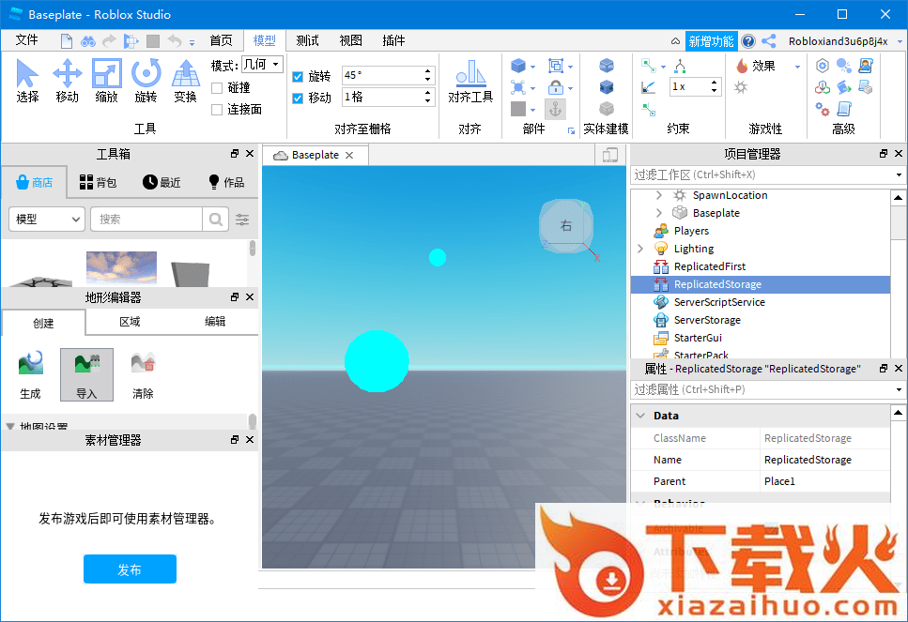The image size is (908, 622).
Task: Choose the 缩放 (Scale) tool
Action: pos(106,81)
